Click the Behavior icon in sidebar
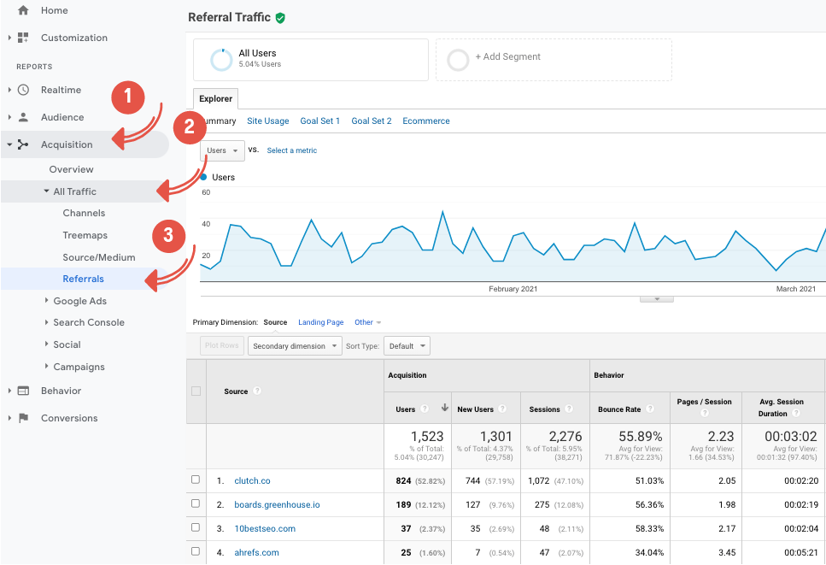The image size is (826, 565). [23, 391]
